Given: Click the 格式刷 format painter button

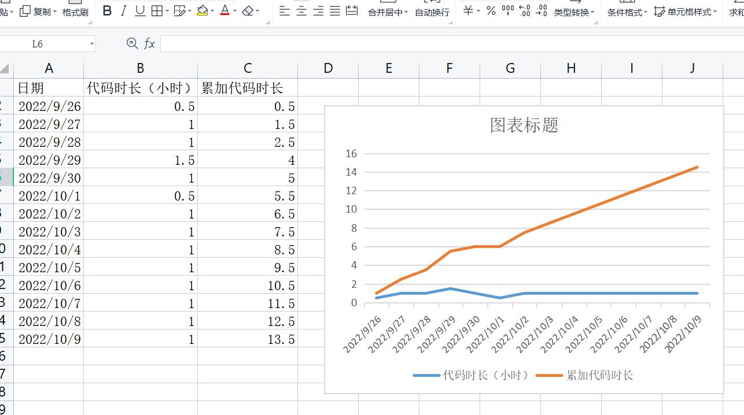Looking at the screenshot, I should tap(75, 12).
